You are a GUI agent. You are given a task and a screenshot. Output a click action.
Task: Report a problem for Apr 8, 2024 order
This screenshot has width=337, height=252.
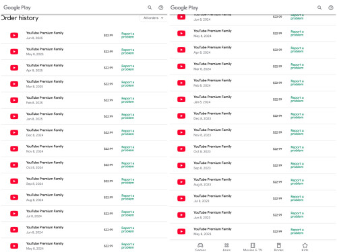pos(297,50)
